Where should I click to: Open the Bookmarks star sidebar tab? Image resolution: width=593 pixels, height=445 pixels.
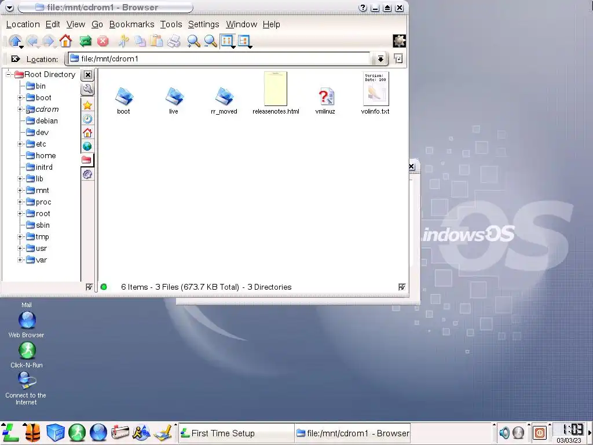(x=87, y=105)
